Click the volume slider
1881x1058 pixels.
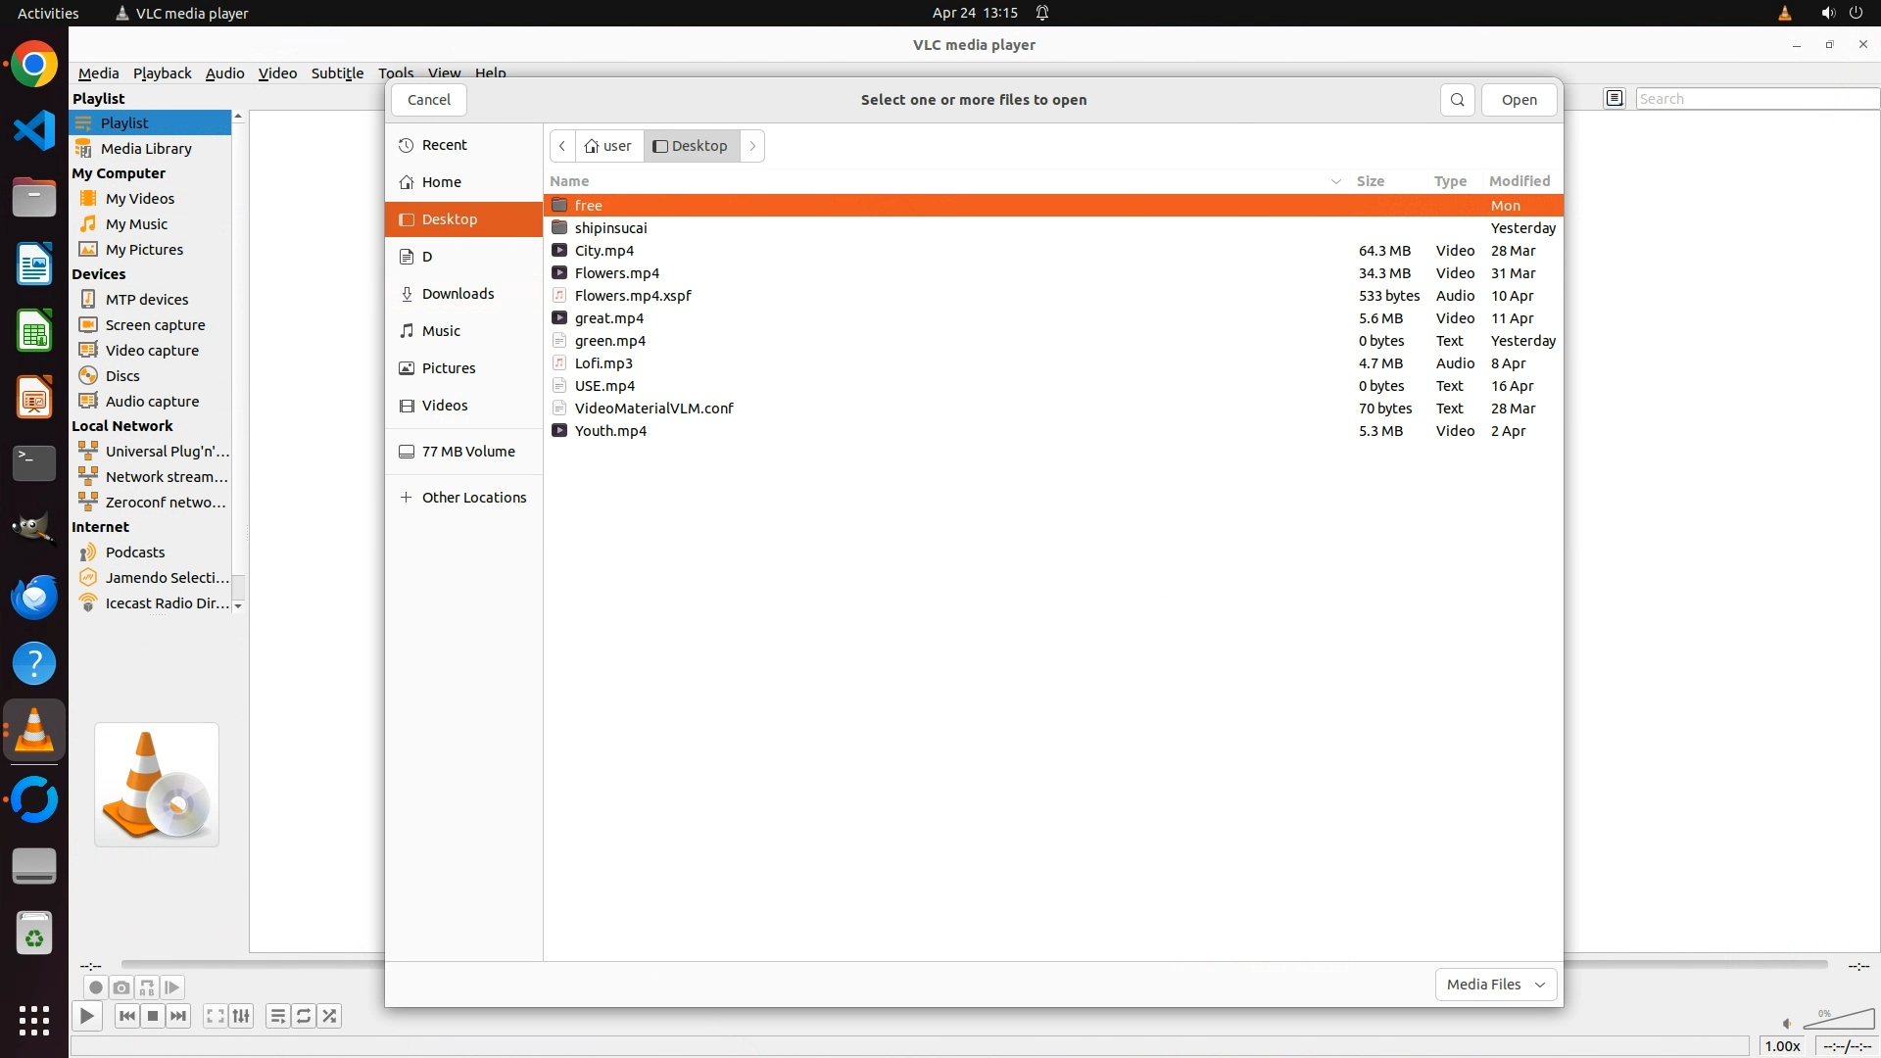click(x=1838, y=1021)
